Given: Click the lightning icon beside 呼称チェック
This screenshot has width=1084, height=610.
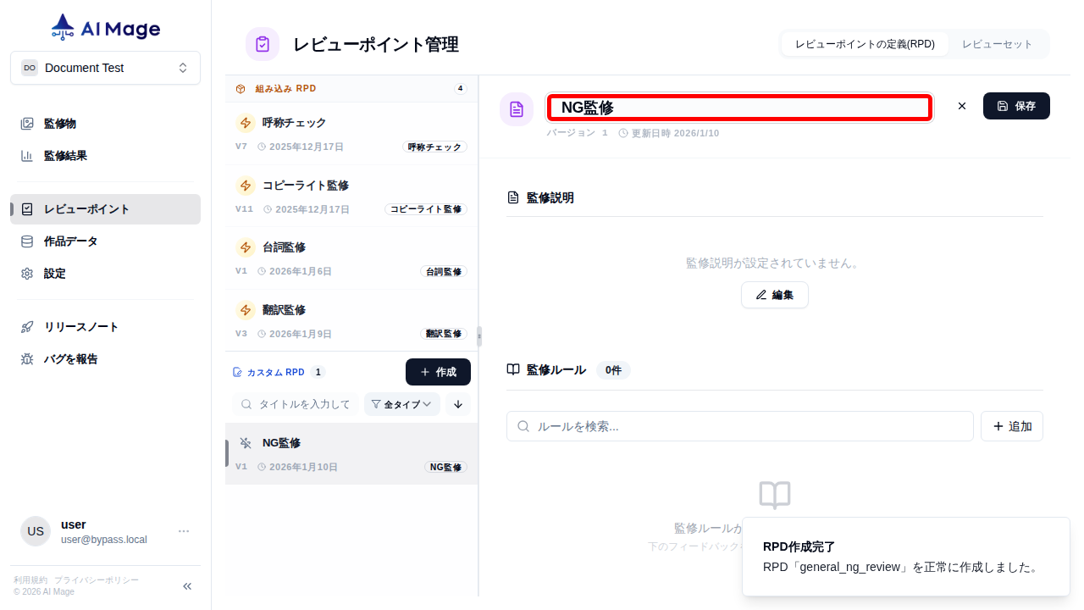Looking at the screenshot, I should [245, 123].
